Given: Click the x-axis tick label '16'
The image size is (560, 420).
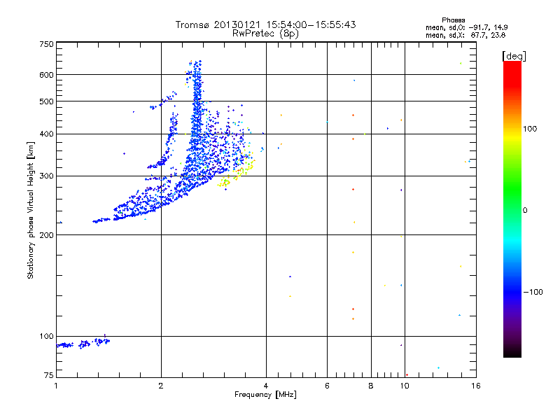Looking at the screenshot, I should coord(476,386).
